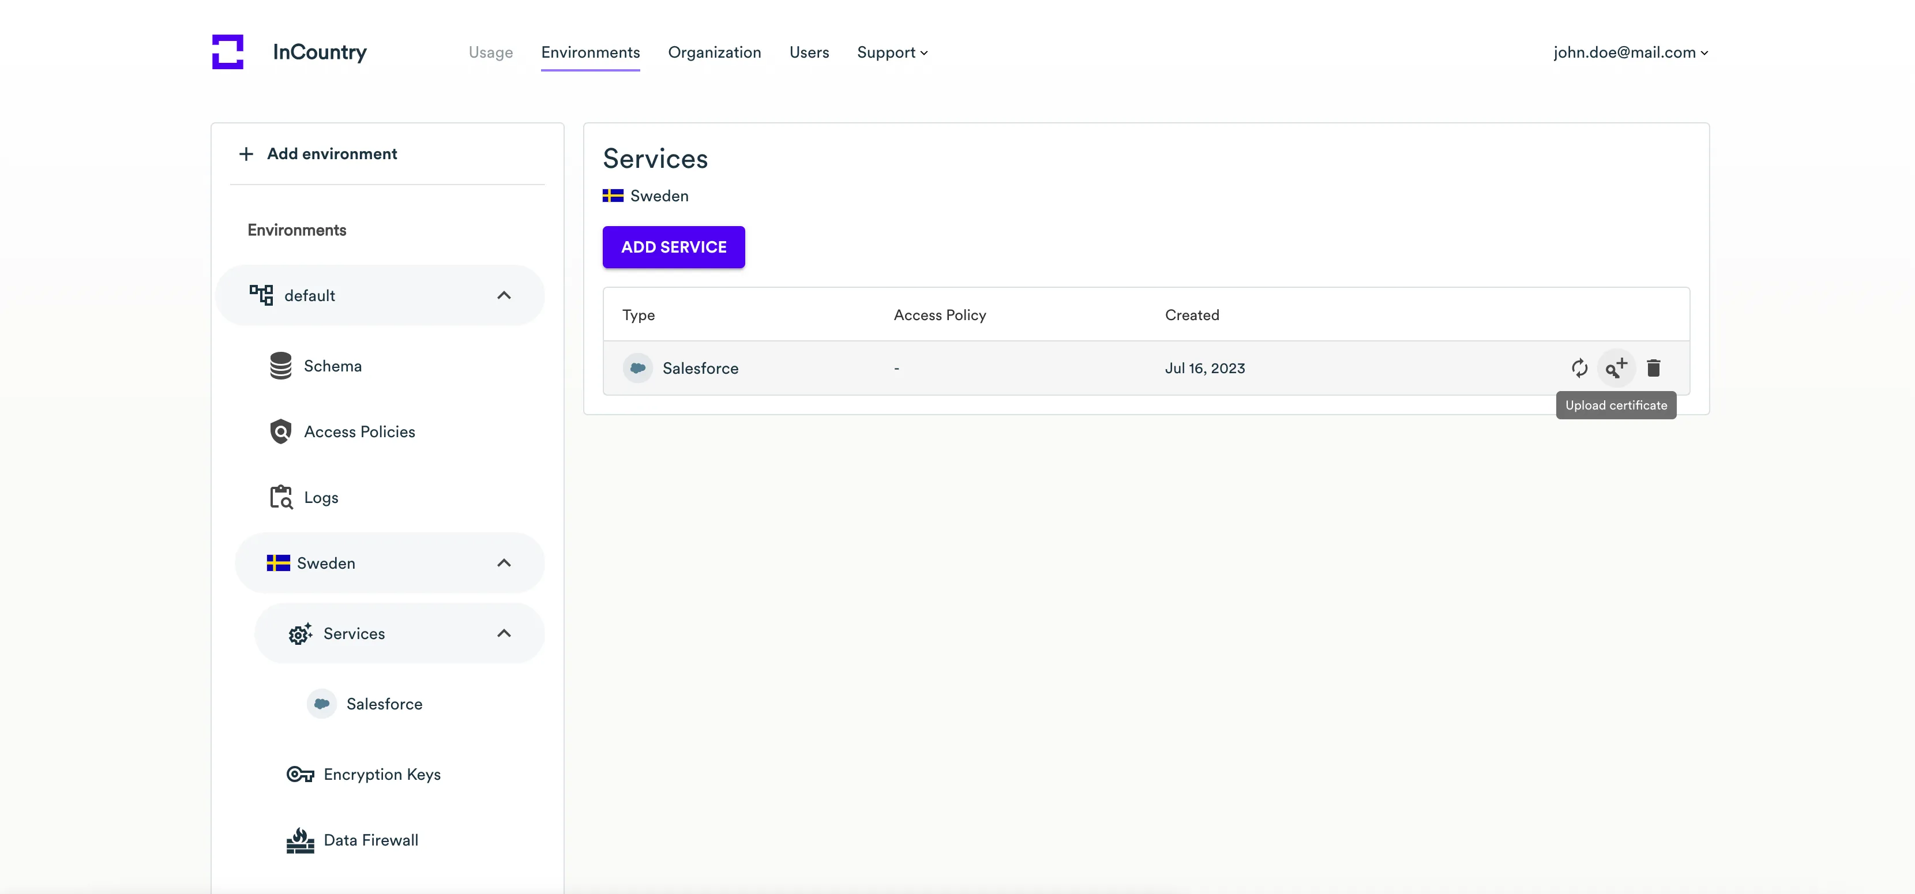The width and height of the screenshot is (1915, 894).
Task: Collapse the Sweden country section
Action: coord(504,564)
